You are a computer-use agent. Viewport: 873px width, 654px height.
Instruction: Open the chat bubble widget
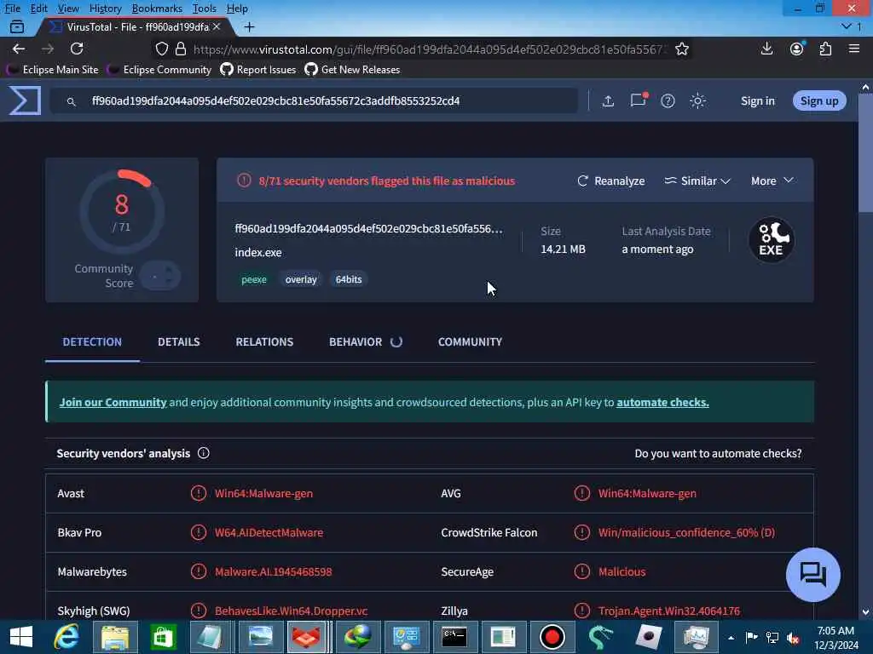pos(812,575)
